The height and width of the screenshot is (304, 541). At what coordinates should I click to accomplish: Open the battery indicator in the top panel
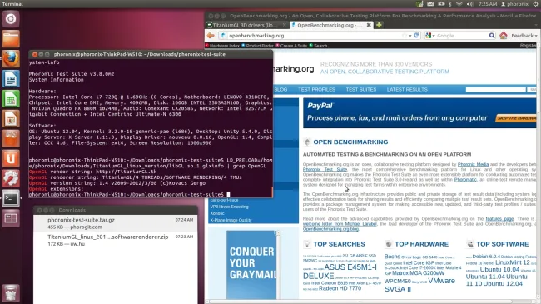click(x=441, y=4)
